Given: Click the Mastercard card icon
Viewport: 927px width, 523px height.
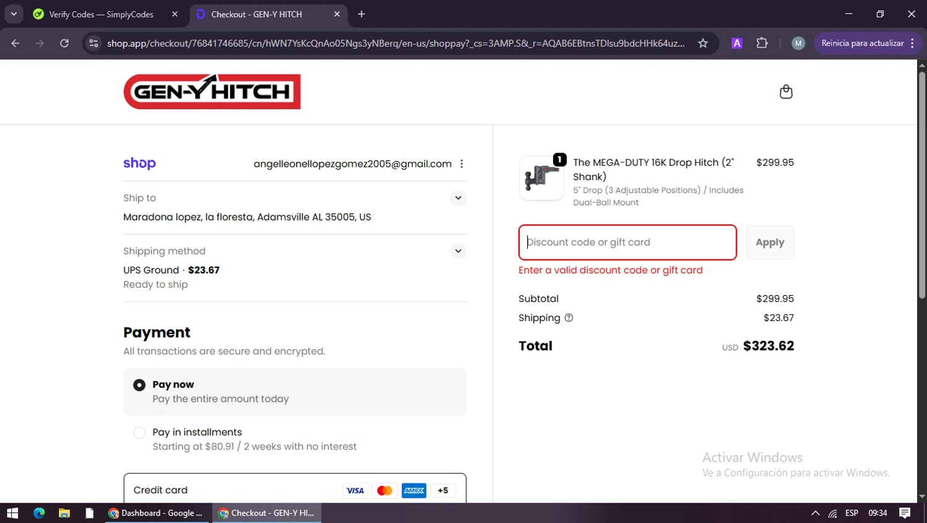Looking at the screenshot, I should pos(384,490).
